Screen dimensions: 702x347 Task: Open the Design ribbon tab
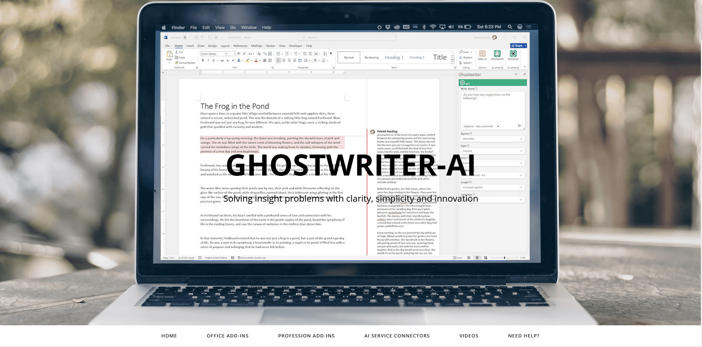(213, 46)
